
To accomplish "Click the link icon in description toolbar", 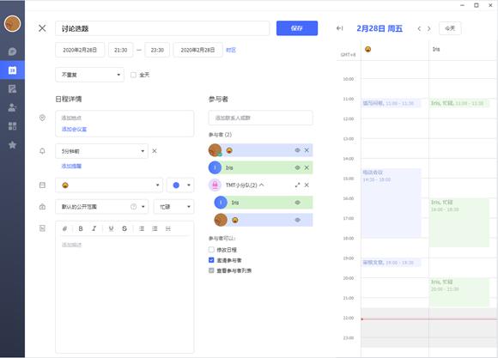I will tap(64, 228).
